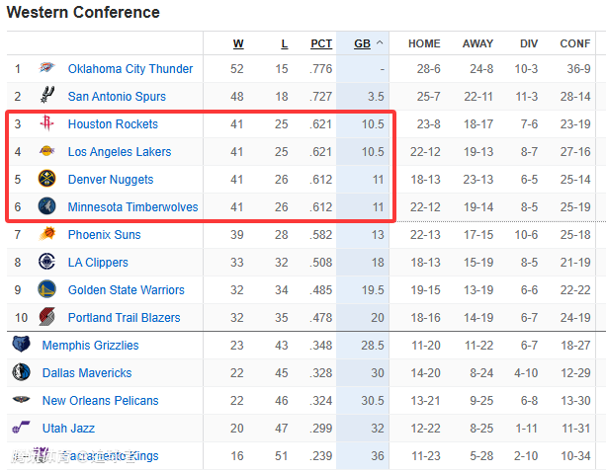Open Portland Trail Blazers team page
606x473 pixels.
124,318
